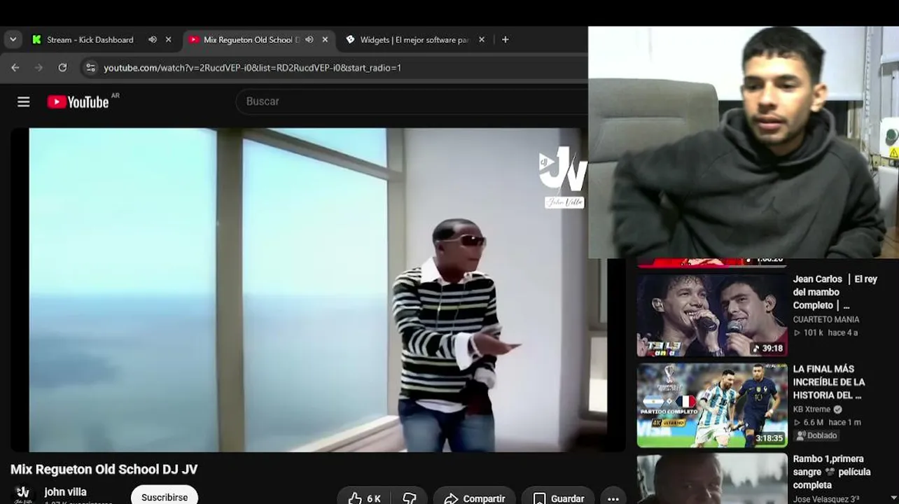Share the video with Compartir
899x504 pixels.
[x=475, y=498]
